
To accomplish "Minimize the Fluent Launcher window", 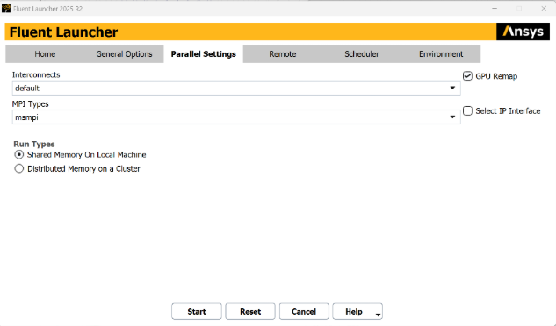I will tap(495, 9).
